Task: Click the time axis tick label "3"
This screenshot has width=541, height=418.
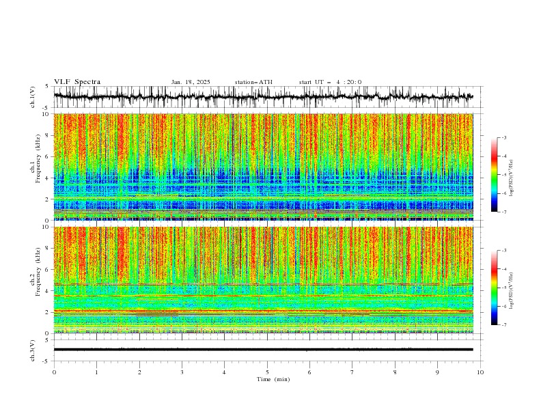Action: point(182,372)
